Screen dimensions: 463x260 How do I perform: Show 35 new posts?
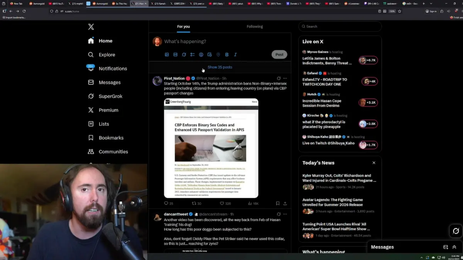tap(220, 67)
